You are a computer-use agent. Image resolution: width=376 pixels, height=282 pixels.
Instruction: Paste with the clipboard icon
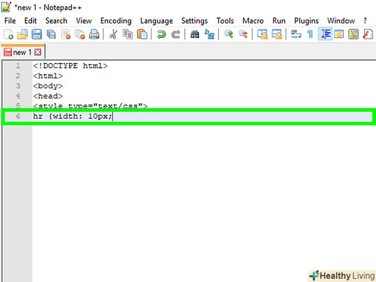coord(142,34)
